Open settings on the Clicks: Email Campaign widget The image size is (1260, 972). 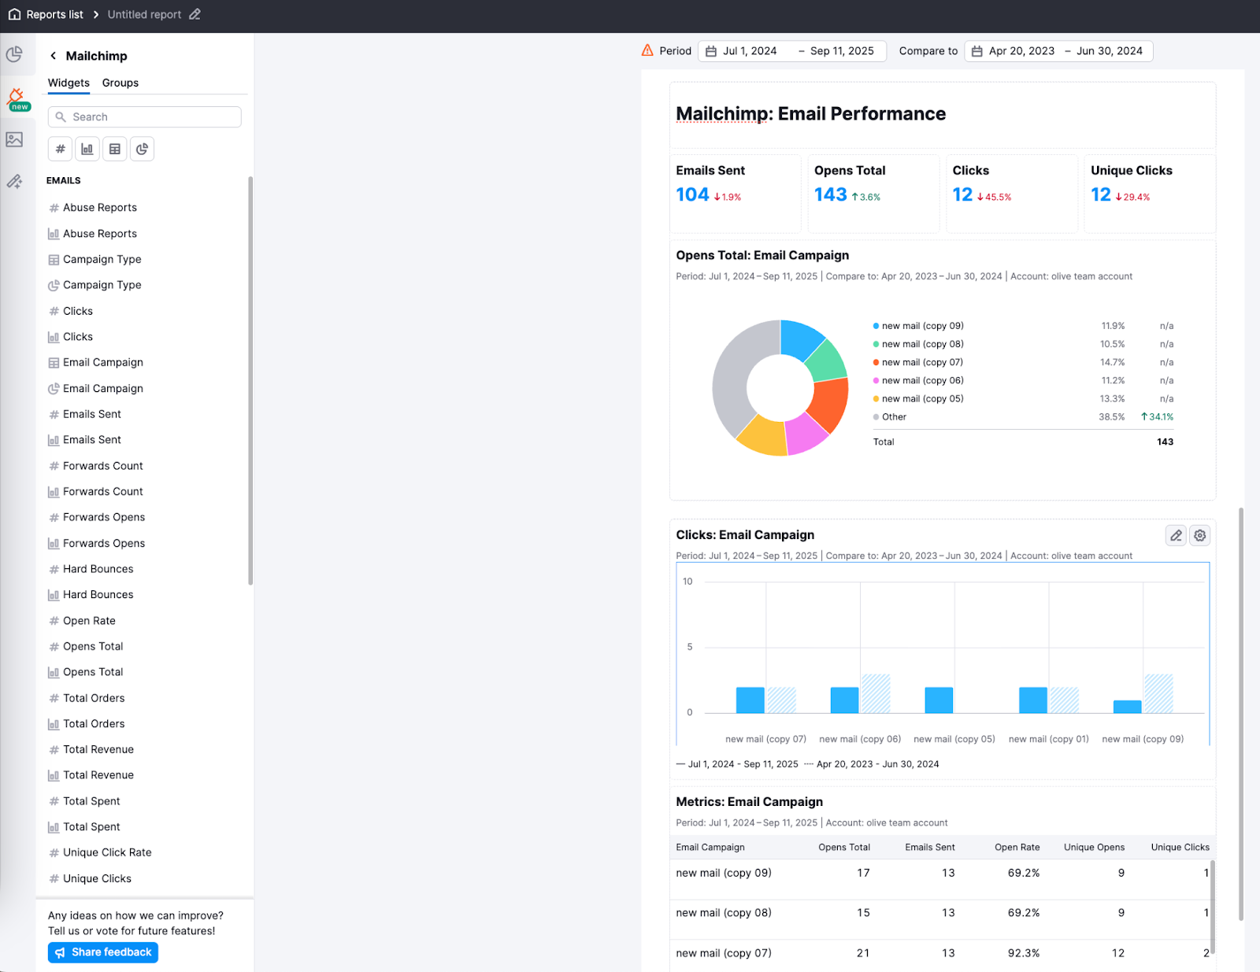(1199, 535)
